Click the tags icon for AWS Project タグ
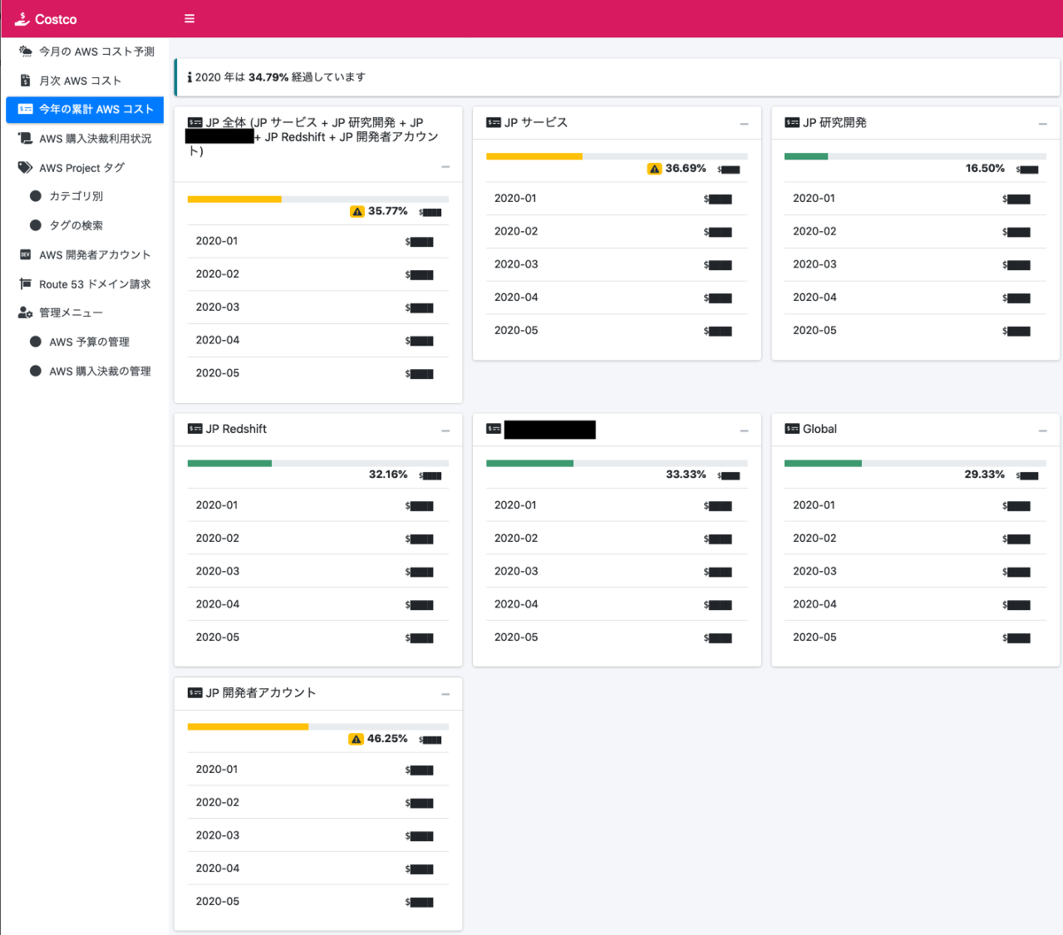1063x935 pixels. click(x=26, y=167)
